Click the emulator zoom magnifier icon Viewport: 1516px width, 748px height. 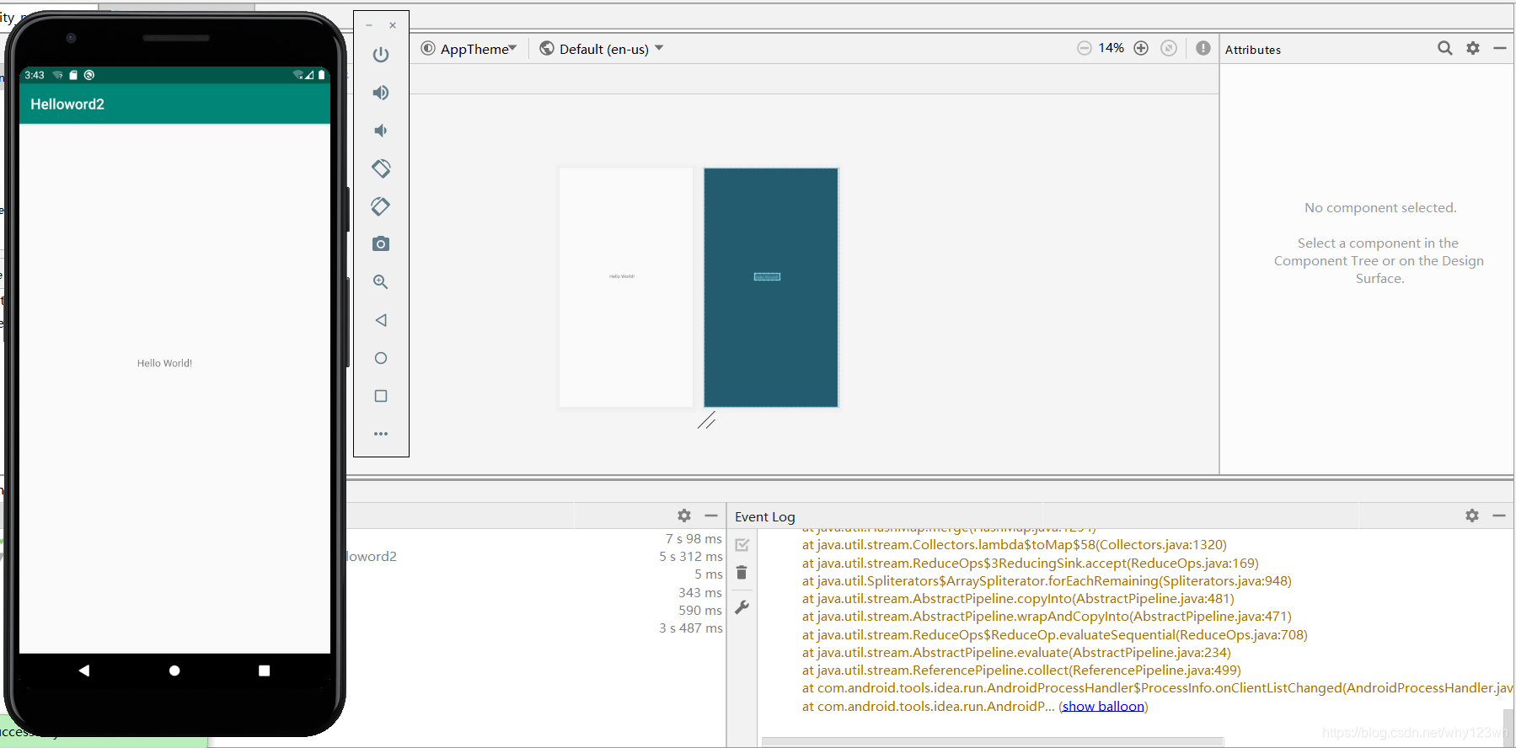tap(381, 282)
